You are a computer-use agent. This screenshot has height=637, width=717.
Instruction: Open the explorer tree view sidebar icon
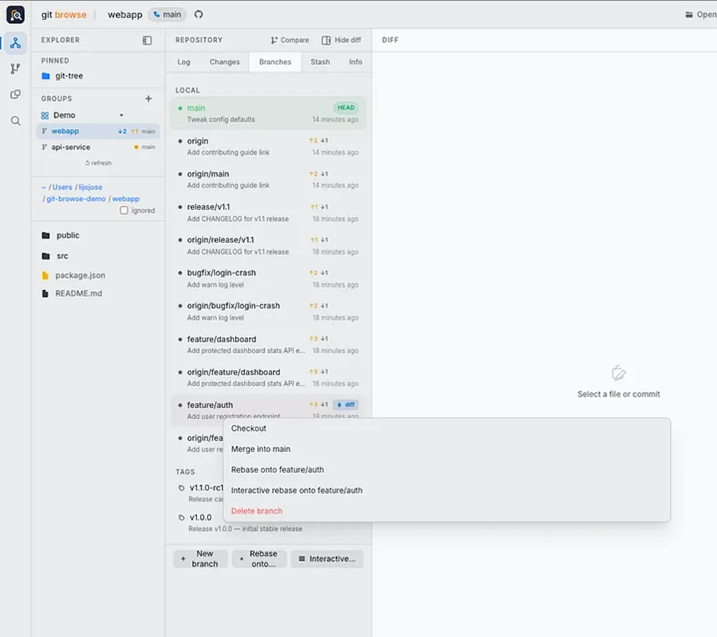(16, 43)
